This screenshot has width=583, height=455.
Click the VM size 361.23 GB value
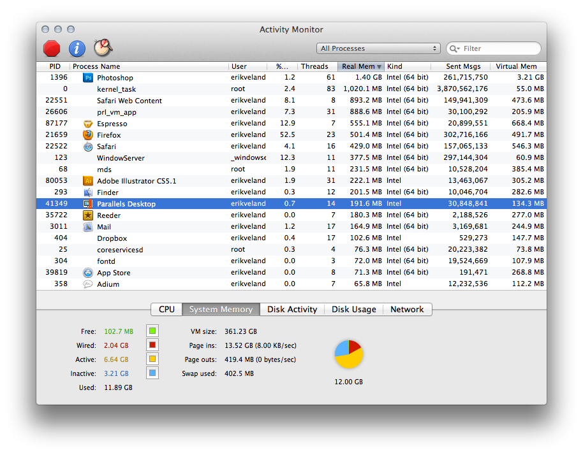click(240, 331)
